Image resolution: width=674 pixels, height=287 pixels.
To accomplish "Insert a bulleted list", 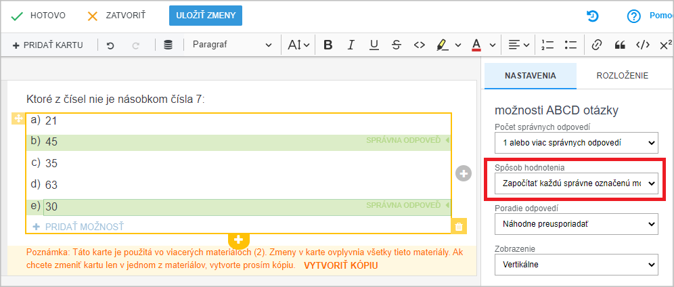I will (571, 45).
